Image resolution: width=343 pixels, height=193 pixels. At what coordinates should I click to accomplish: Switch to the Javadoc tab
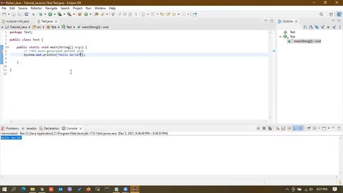click(x=29, y=129)
